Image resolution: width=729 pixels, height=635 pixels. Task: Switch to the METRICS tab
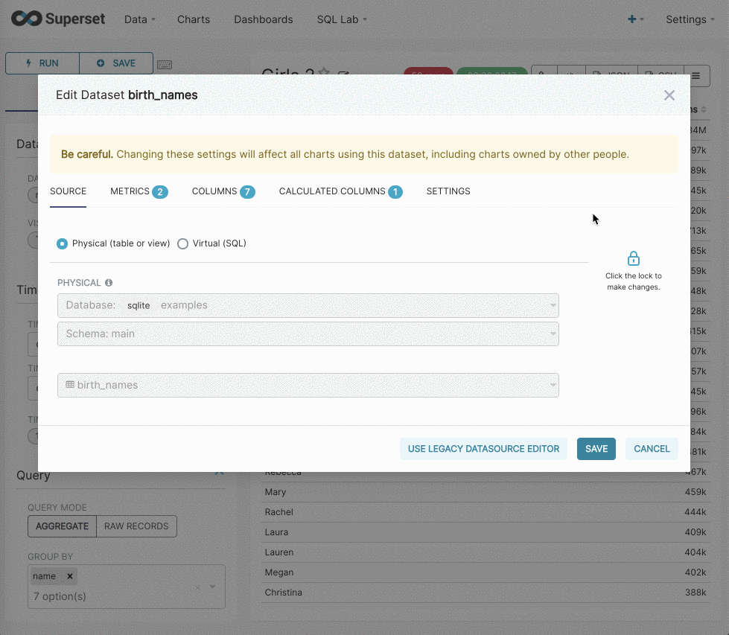[x=139, y=191]
